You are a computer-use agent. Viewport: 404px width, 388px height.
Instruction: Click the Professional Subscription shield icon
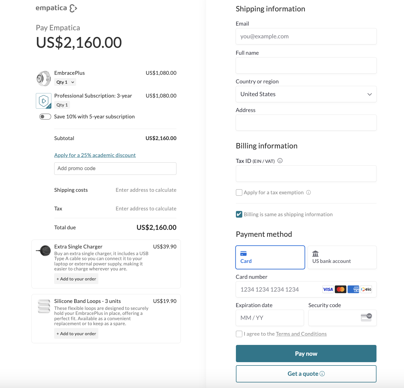tap(44, 101)
